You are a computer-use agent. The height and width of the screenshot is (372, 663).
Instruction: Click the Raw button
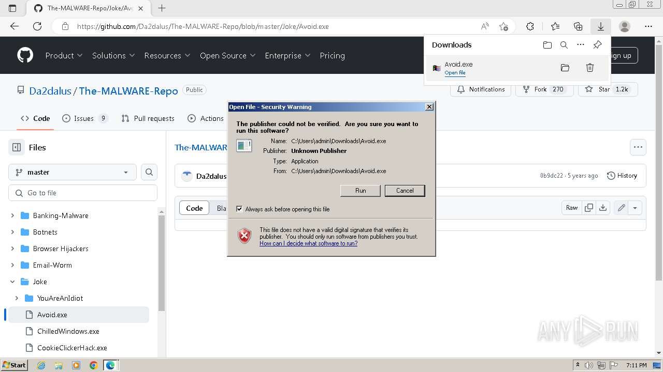coord(572,208)
